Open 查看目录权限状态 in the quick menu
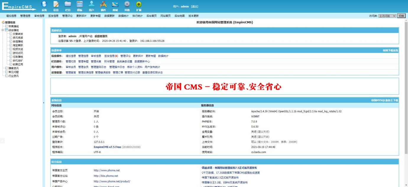 [x=153, y=72]
